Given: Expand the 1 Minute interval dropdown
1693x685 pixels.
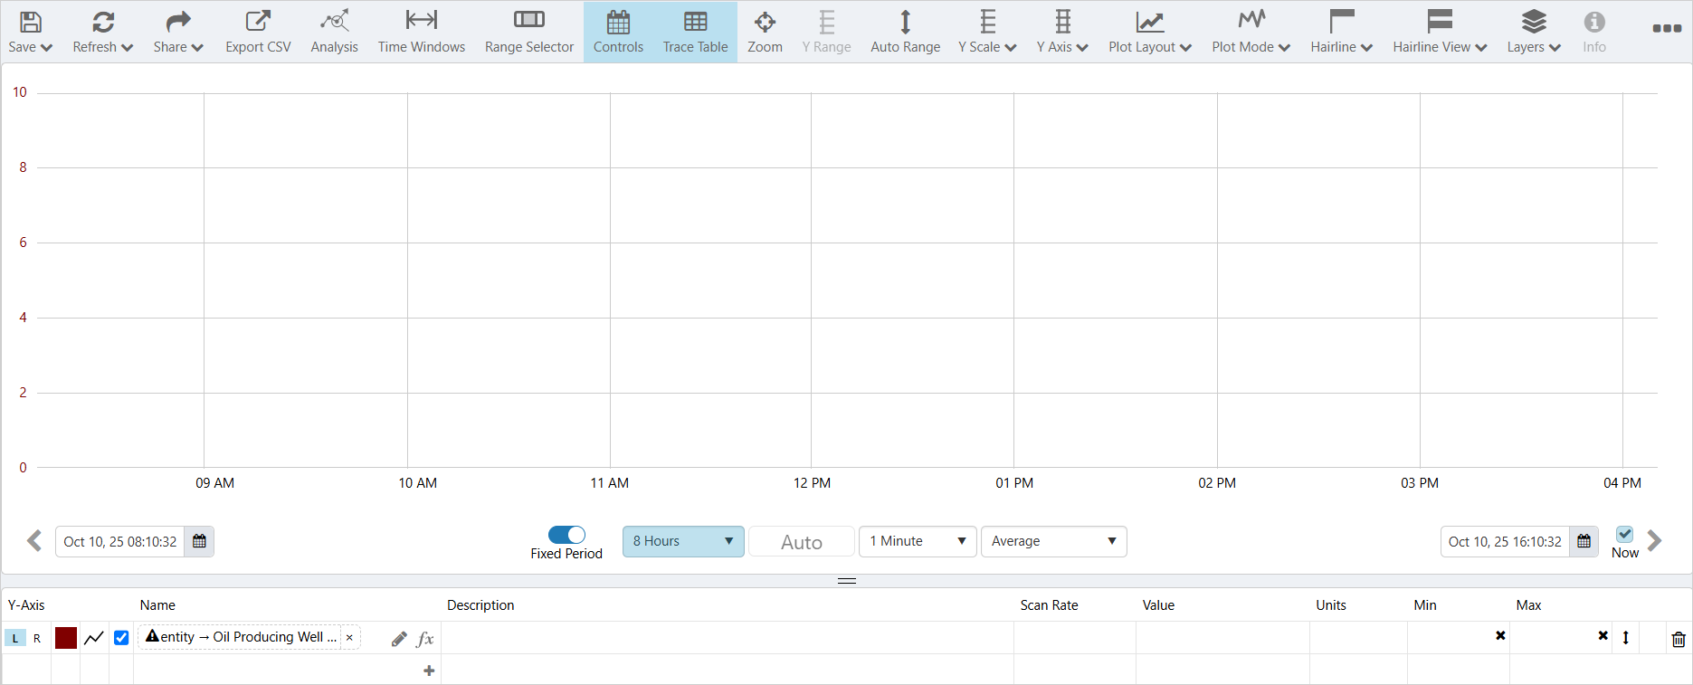Looking at the screenshot, I should (918, 541).
